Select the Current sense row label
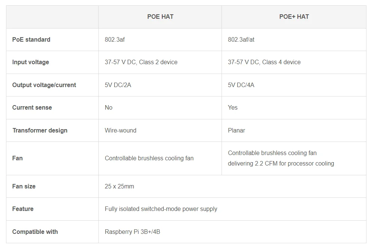The image size is (371, 247). pyautogui.click(x=32, y=107)
